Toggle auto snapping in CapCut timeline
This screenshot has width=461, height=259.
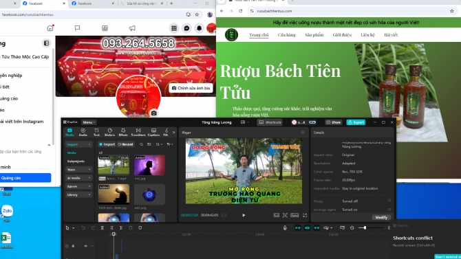pyautogui.click(x=308, y=227)
